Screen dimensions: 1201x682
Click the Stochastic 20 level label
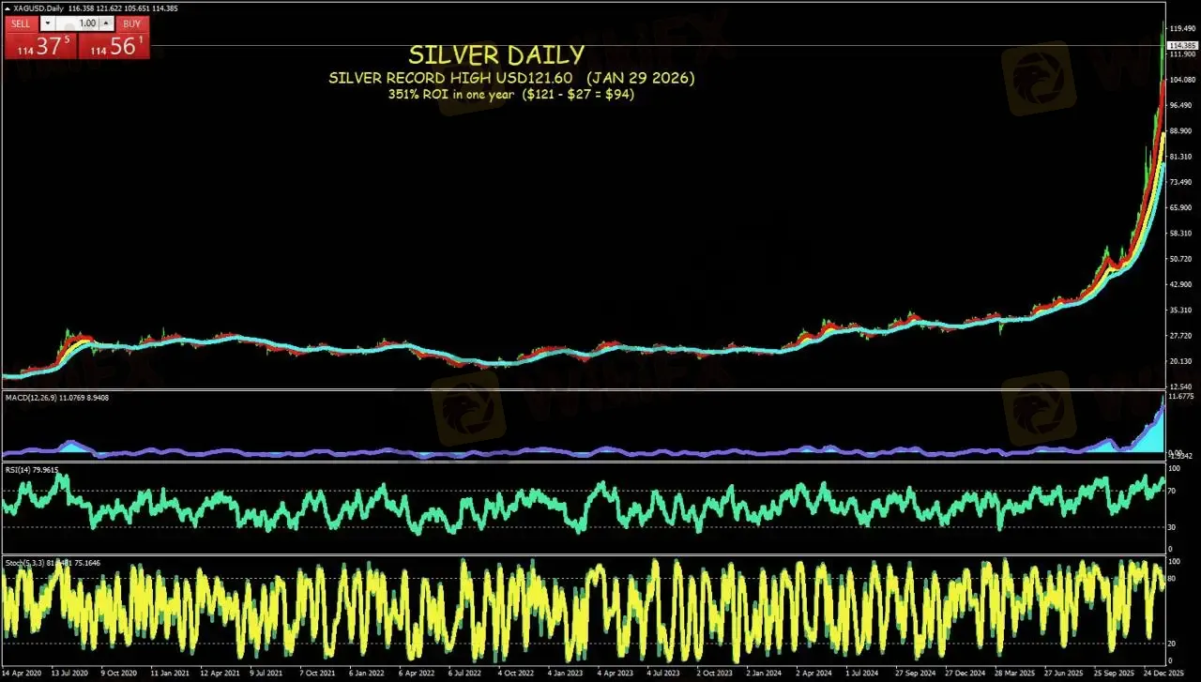(1173, 643)
